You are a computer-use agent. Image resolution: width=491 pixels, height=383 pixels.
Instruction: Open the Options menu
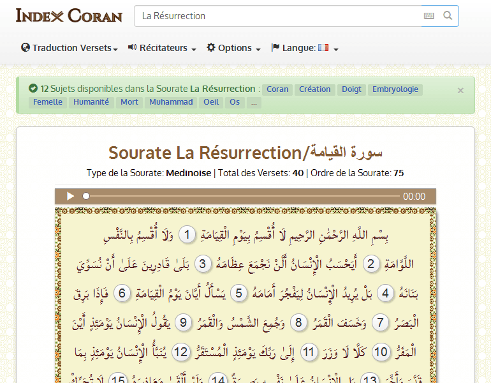pyautogui.click(x=233, y=48)
